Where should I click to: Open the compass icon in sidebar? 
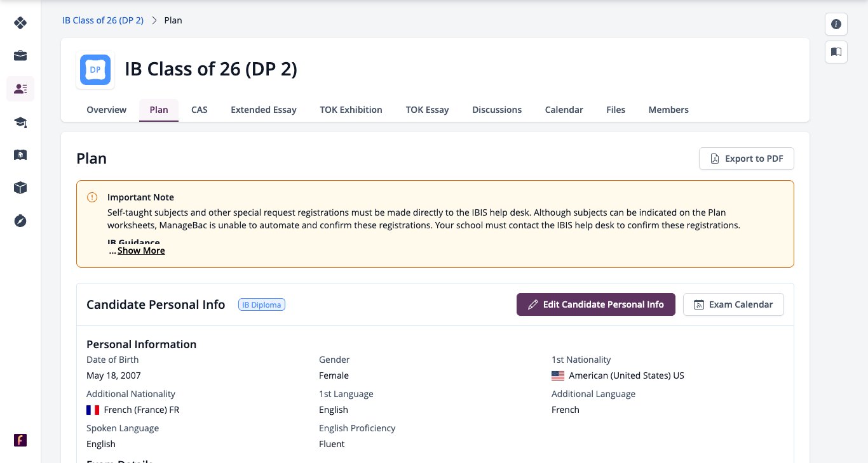tap(20, 221)
